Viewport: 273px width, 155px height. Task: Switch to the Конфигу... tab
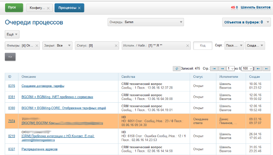[37, 8]
